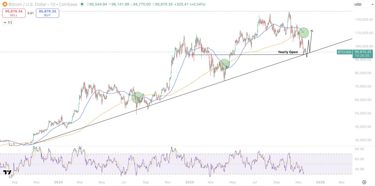375x186 pixels.
Task: Click the green market status dot
Action: [82, 4]
